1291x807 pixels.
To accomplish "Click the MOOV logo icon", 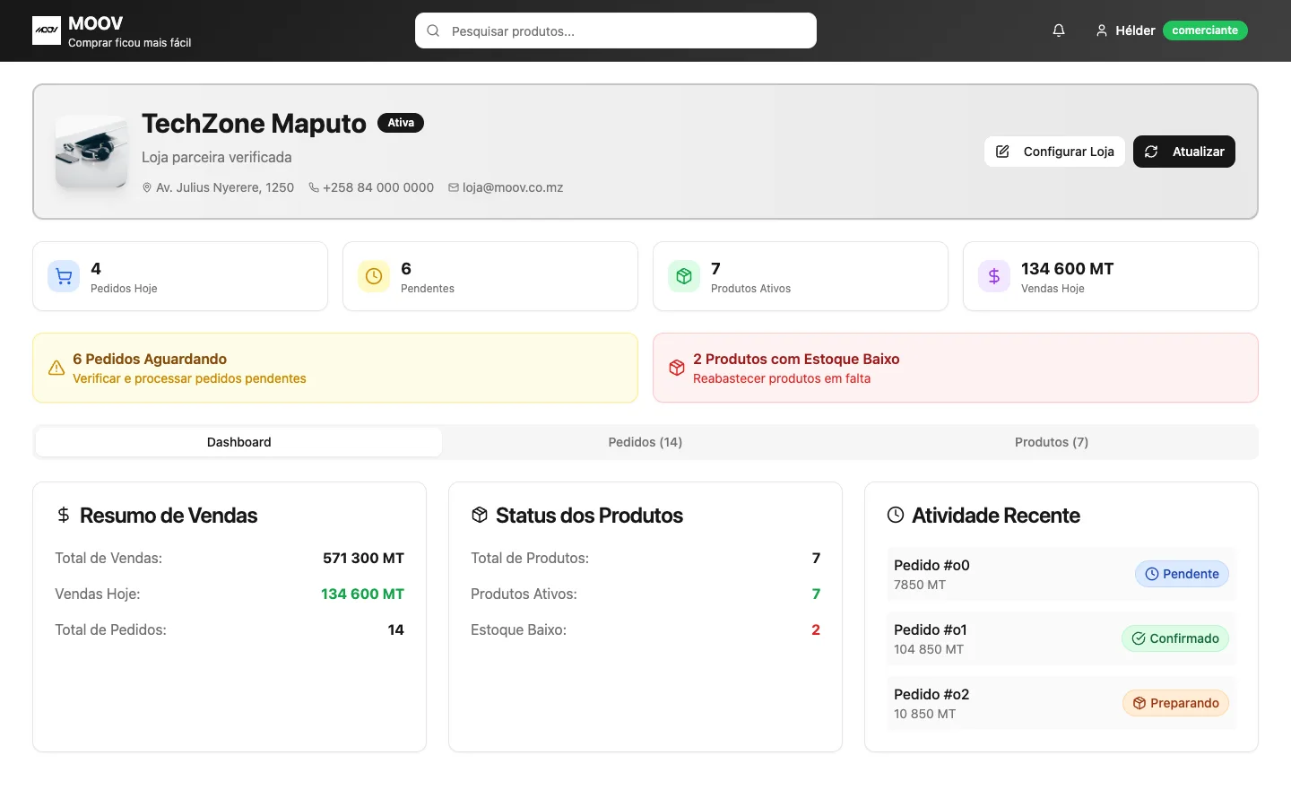I will [x=47, y=30].
